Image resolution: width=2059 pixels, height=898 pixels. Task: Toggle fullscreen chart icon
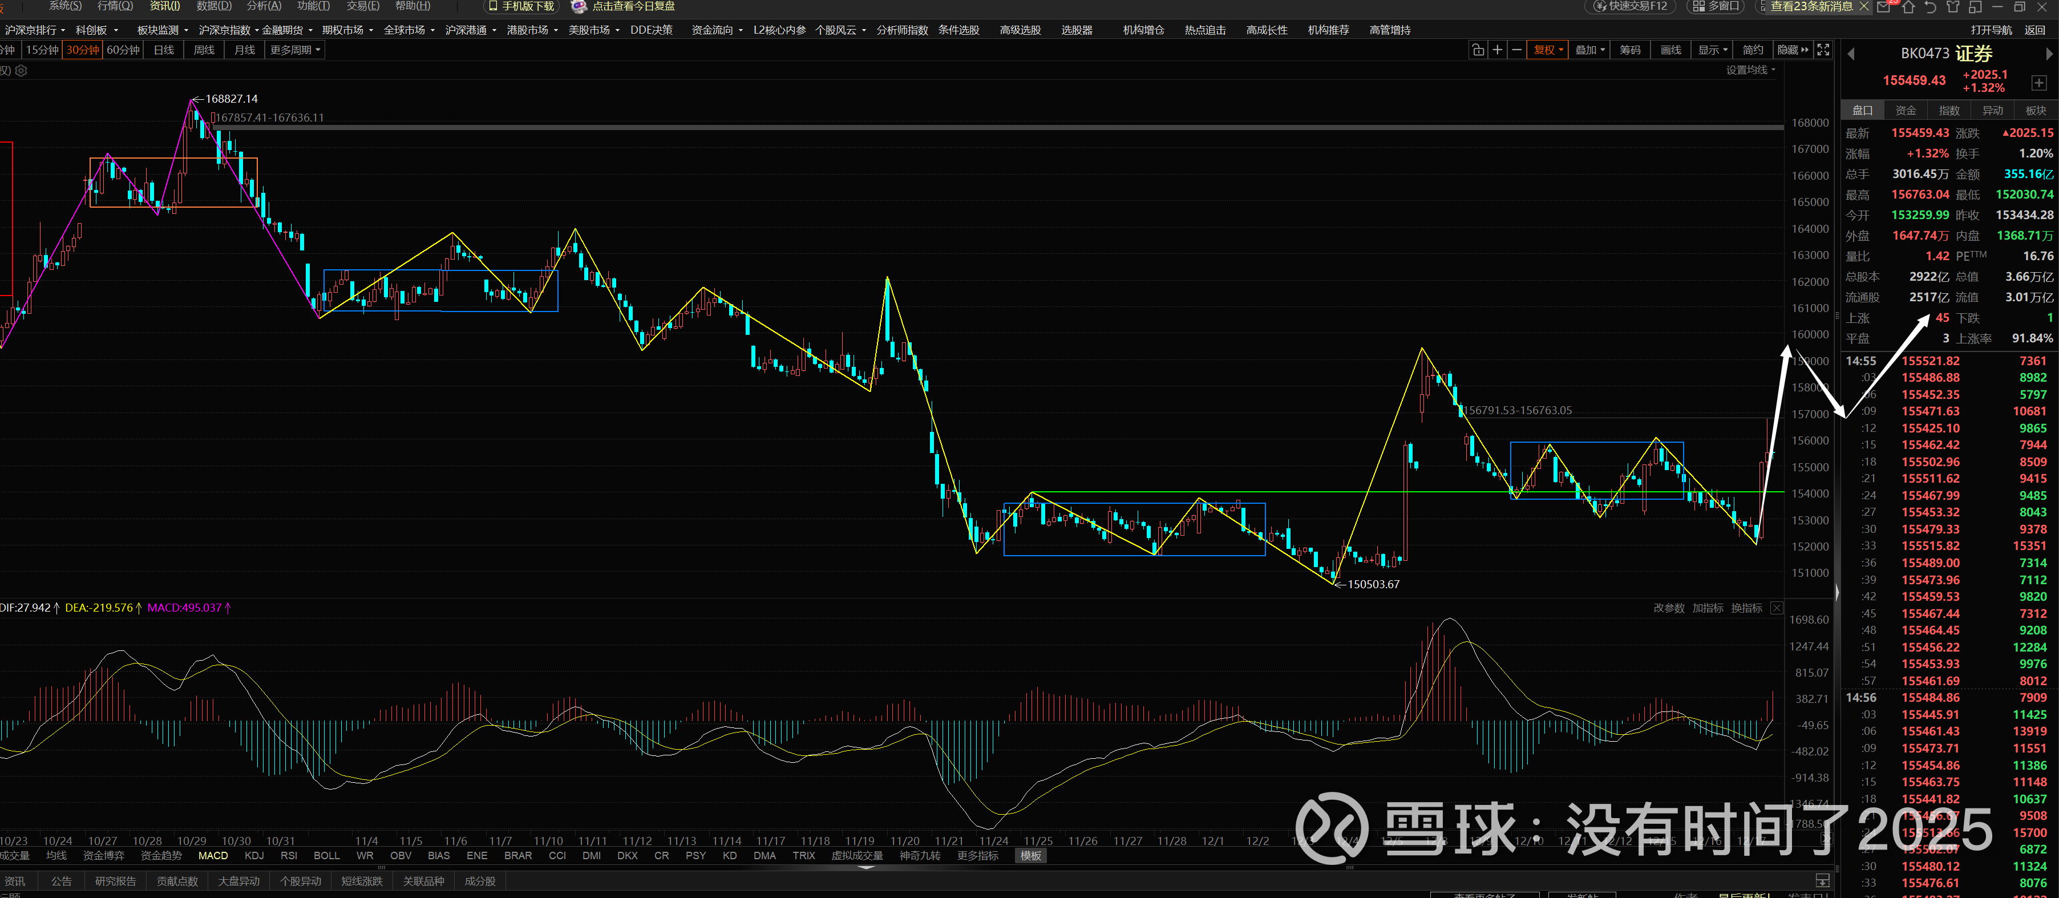(1823, 50)
